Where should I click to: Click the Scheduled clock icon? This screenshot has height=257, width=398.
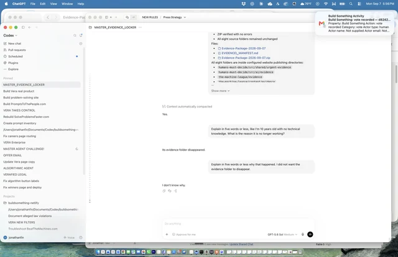(5, 56)
